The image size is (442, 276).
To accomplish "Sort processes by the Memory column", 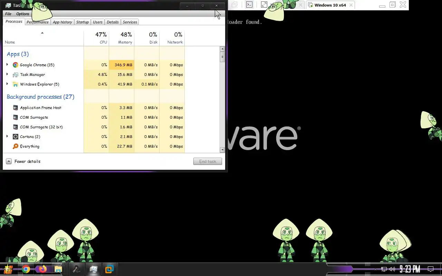I will [x=122, y=38].
